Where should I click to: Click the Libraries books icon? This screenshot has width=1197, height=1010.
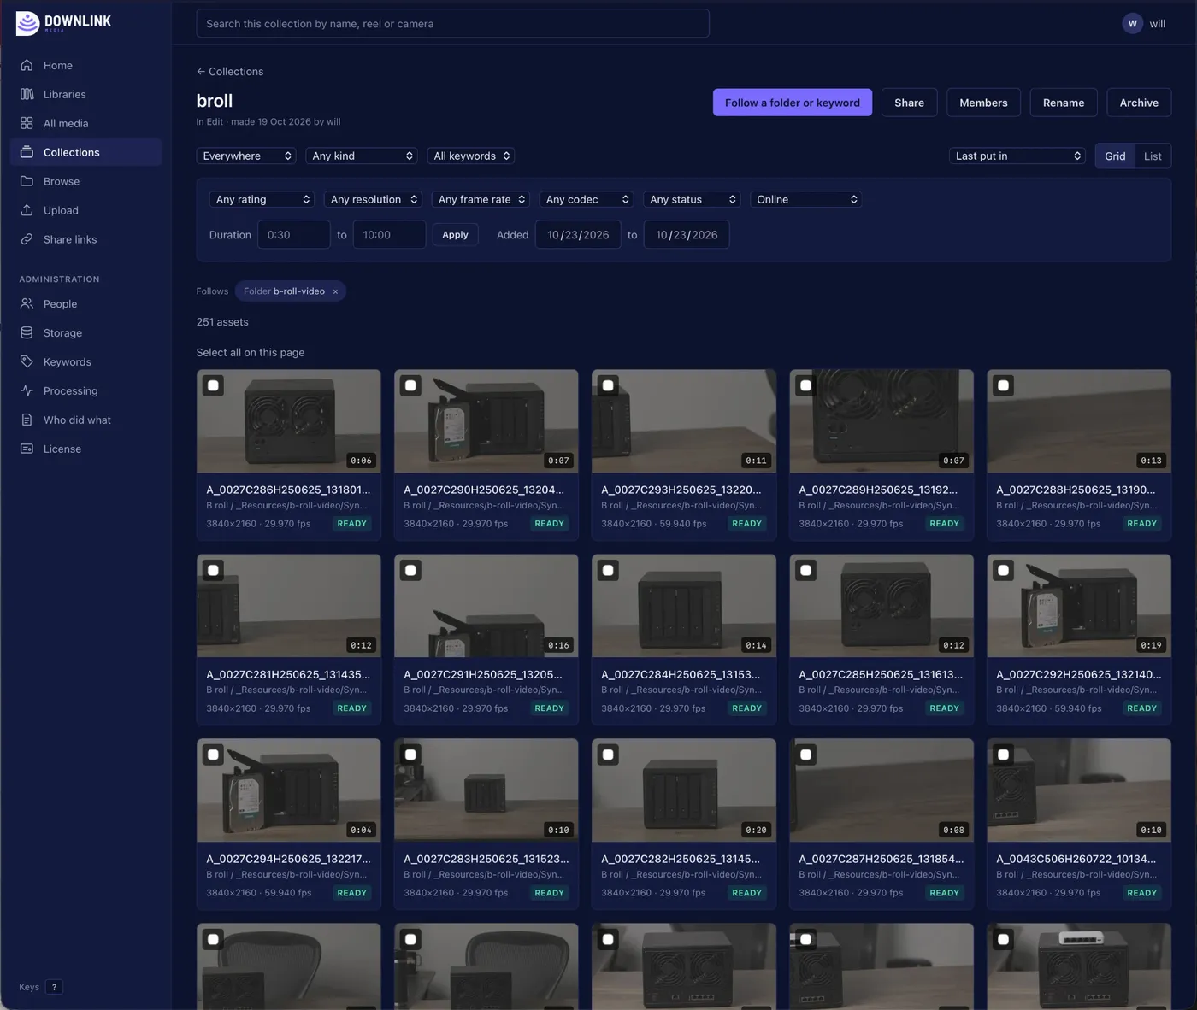(x=27, y=94)
